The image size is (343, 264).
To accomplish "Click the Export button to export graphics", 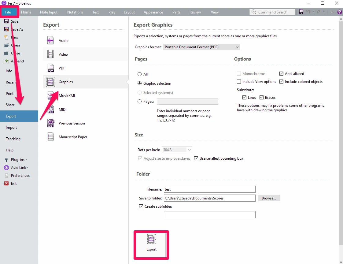I will pos(151,244).
